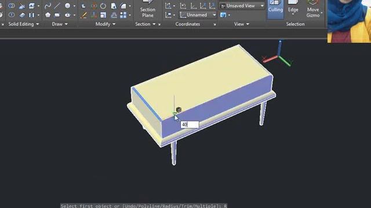The height and width of the screenshot is (208, 371).
Task: Click the Subtract icon below Union
Action: [x=12, y=15]
